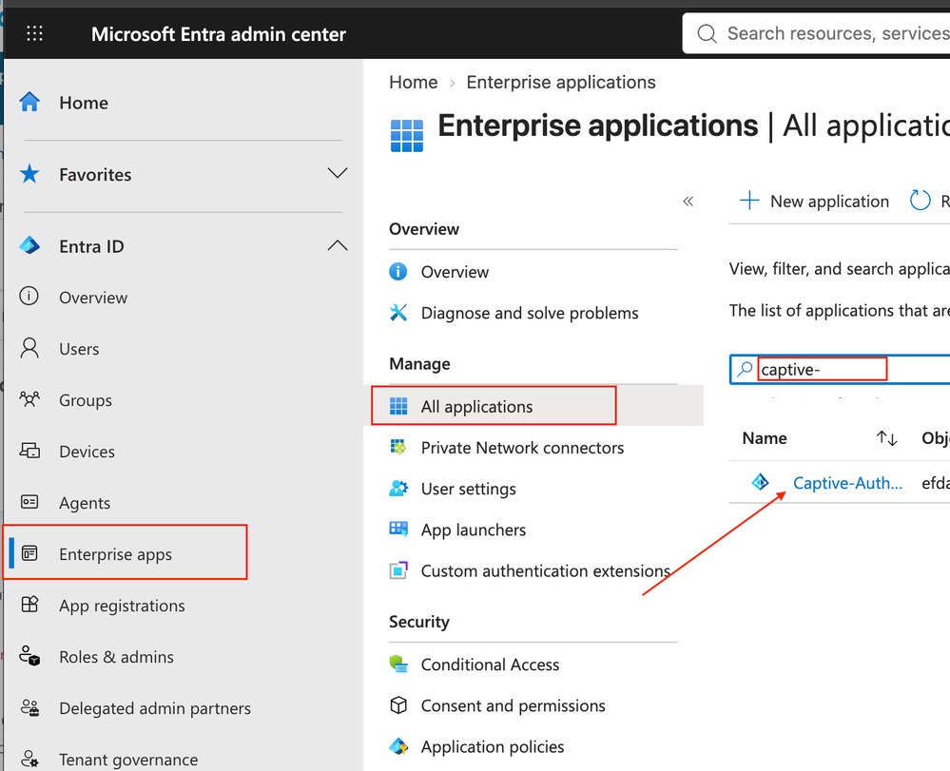Open Conditional Access under Security

tap(490, 665)
